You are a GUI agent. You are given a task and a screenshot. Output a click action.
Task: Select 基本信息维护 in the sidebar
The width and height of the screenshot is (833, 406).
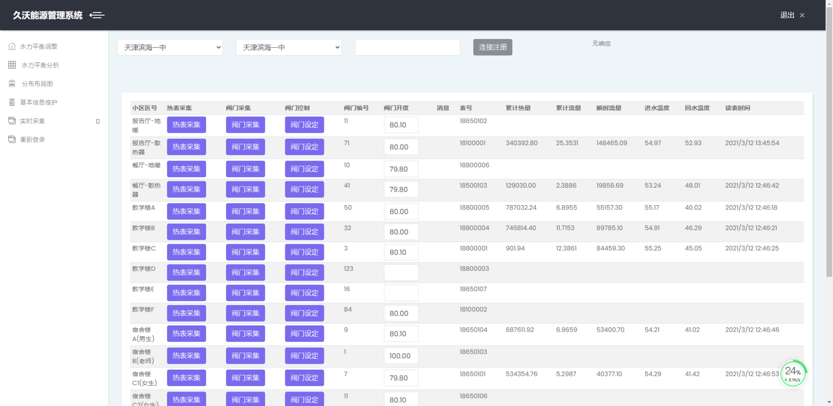(39, 102)
